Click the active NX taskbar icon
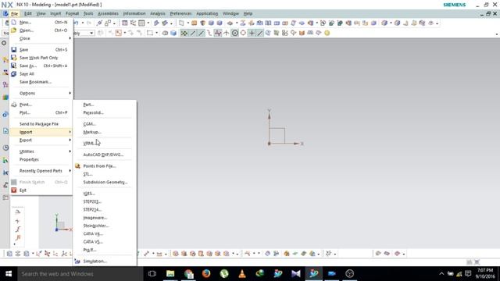 click(x=314, y=274)
